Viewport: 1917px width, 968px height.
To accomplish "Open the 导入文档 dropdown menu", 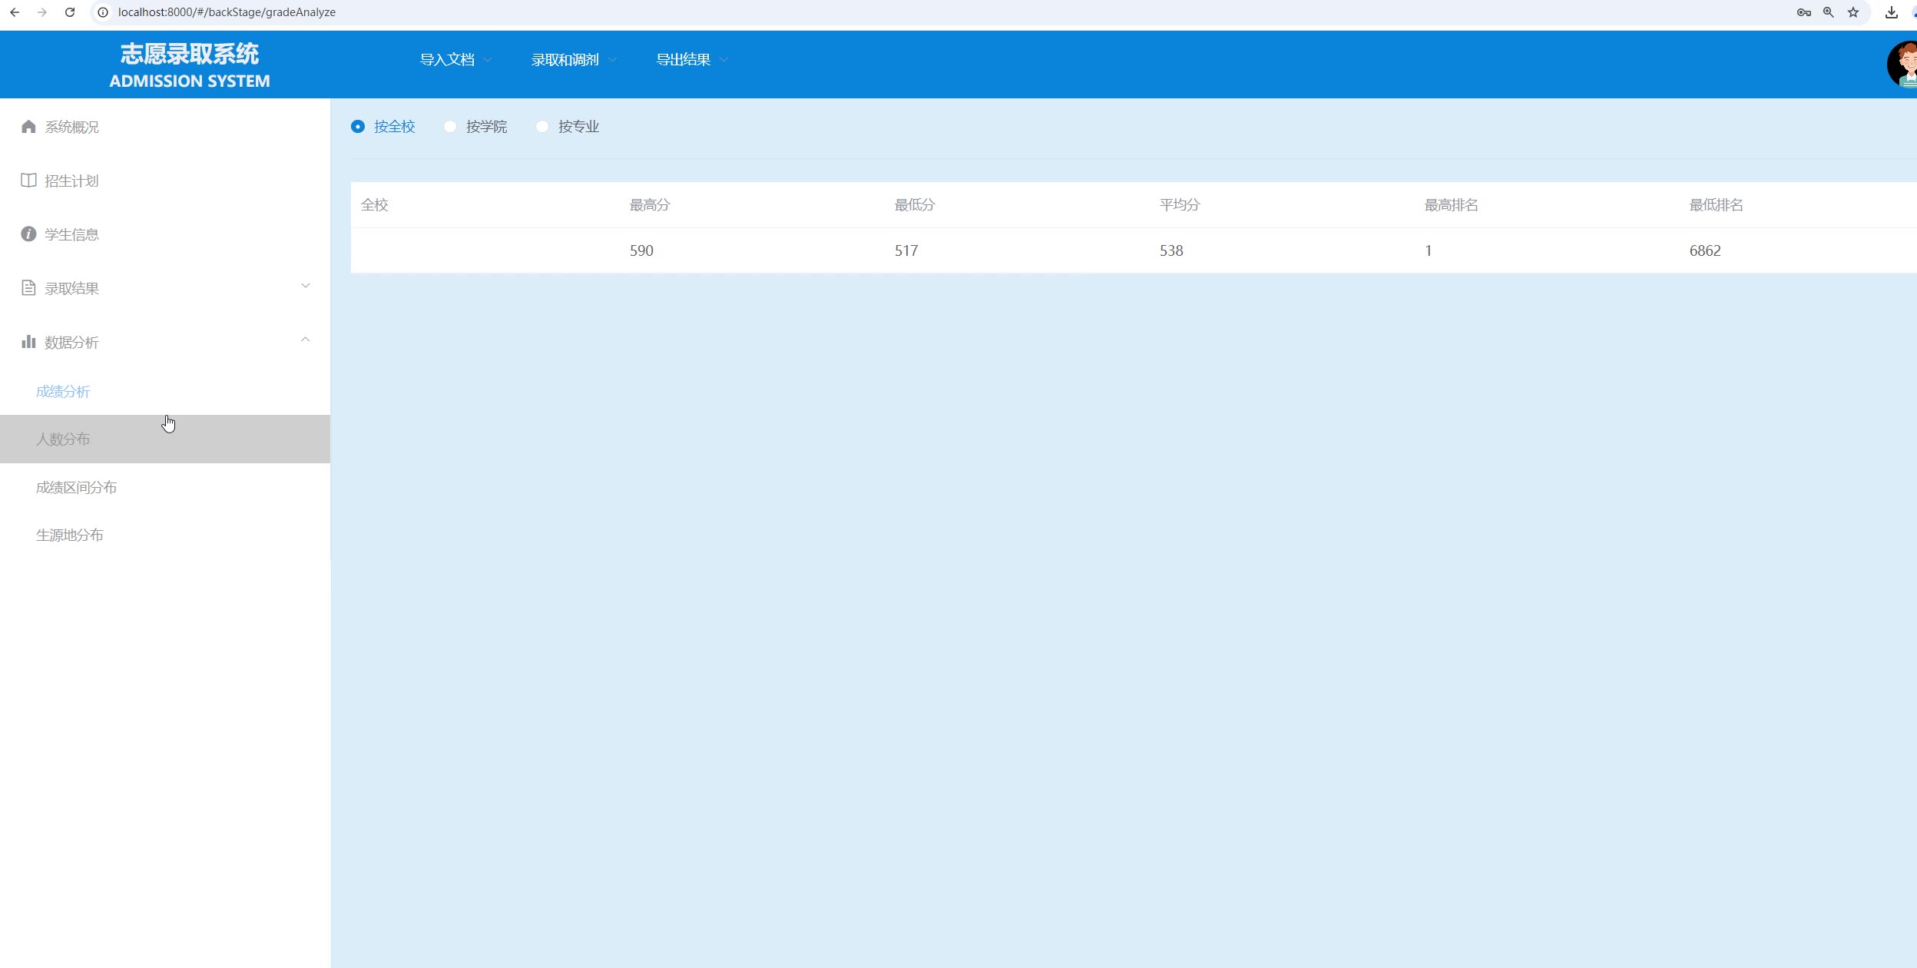I will (x=455, y=60).
